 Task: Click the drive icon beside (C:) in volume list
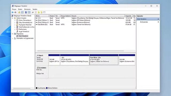(x=37, y=18)
